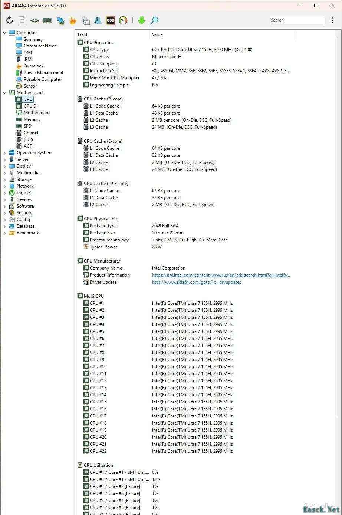Click the CPU #1 row in Multi CPU
Viewport: 342px width, 515px height.
point(184,303)
